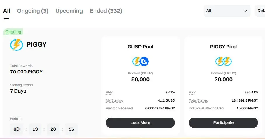The image size is (265, 139).
Task: Open the All filter dropdown
Action: [227, 11]
